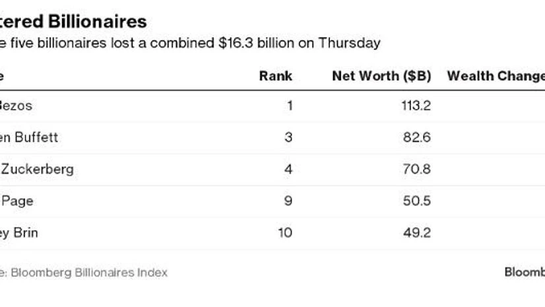The width and height of the screenshot is (545, 307).
Task: Click rank value 1 in first row
Action: [288, 106]
